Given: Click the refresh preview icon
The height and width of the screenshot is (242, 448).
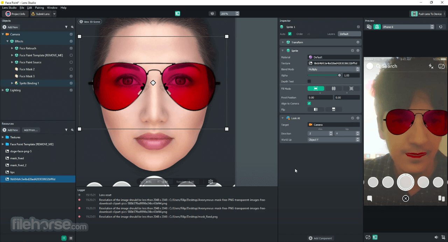Looking at the screenshot, I should coord(441,27).
